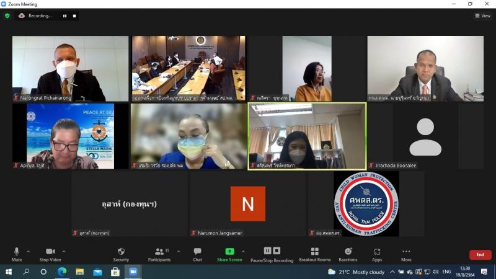Open the Reactions menu
This screenshot has height=279, width=496.
pos(348,255)
